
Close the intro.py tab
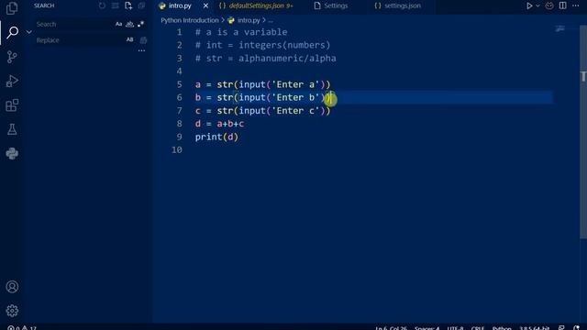tap(205, 5)
